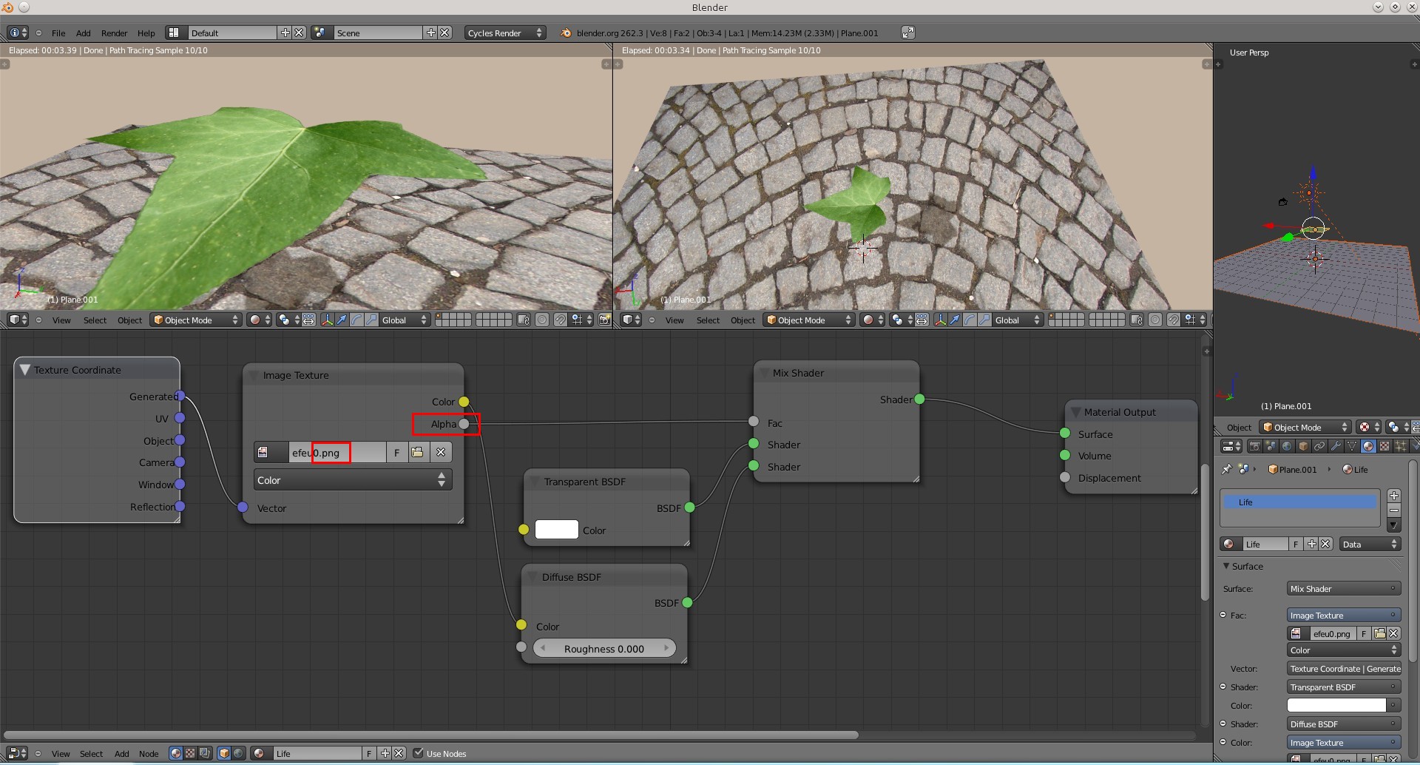Collapse the Texture Coordinate node triangle
The height and width of the screenshot is (765, 1420).
[25, 370]
